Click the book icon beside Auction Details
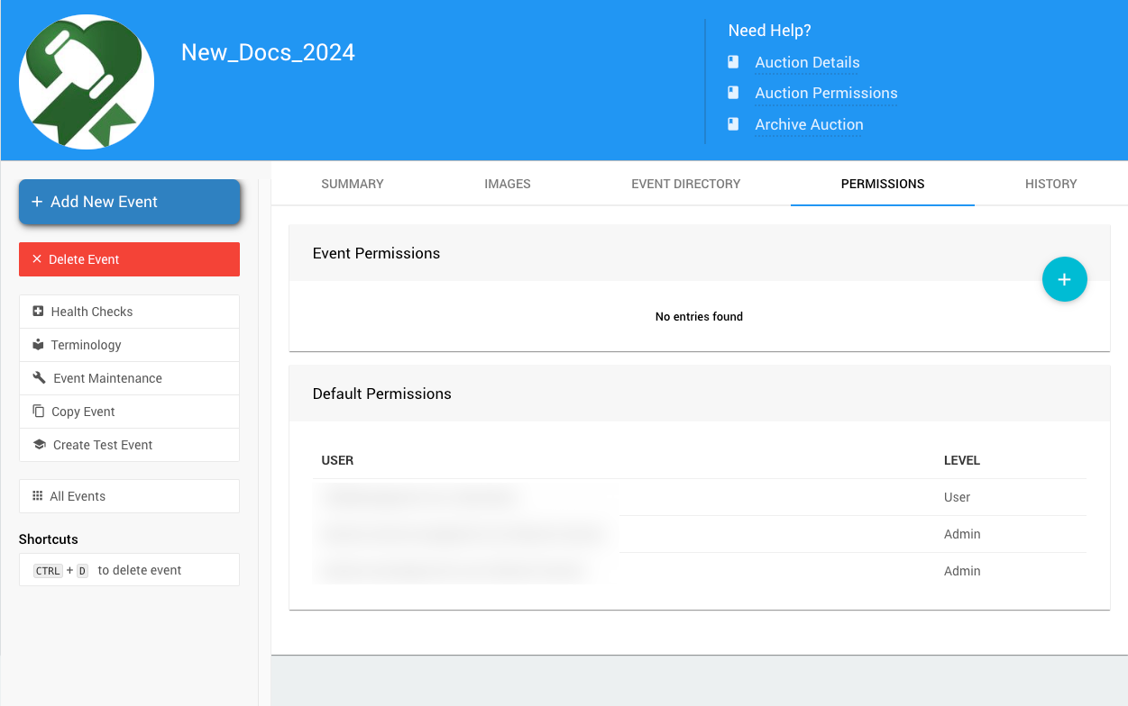The image size is (1128, 706). [x=733, y=62]
